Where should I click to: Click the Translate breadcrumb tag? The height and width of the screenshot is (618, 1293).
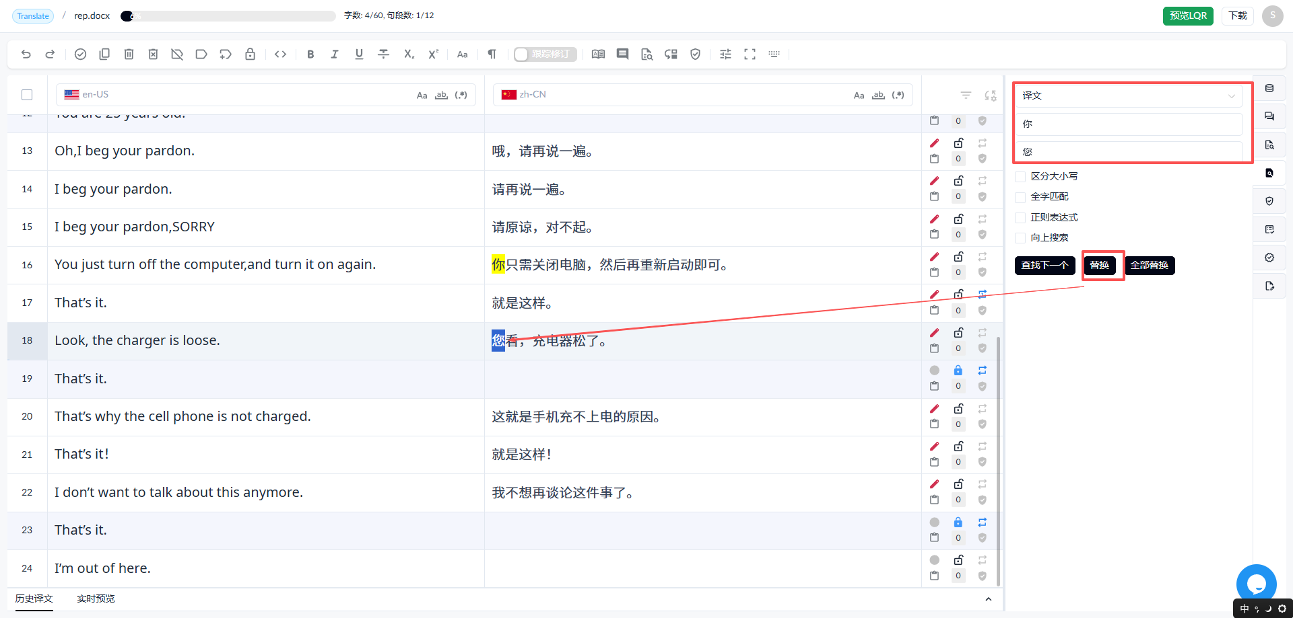coord(33,16)
